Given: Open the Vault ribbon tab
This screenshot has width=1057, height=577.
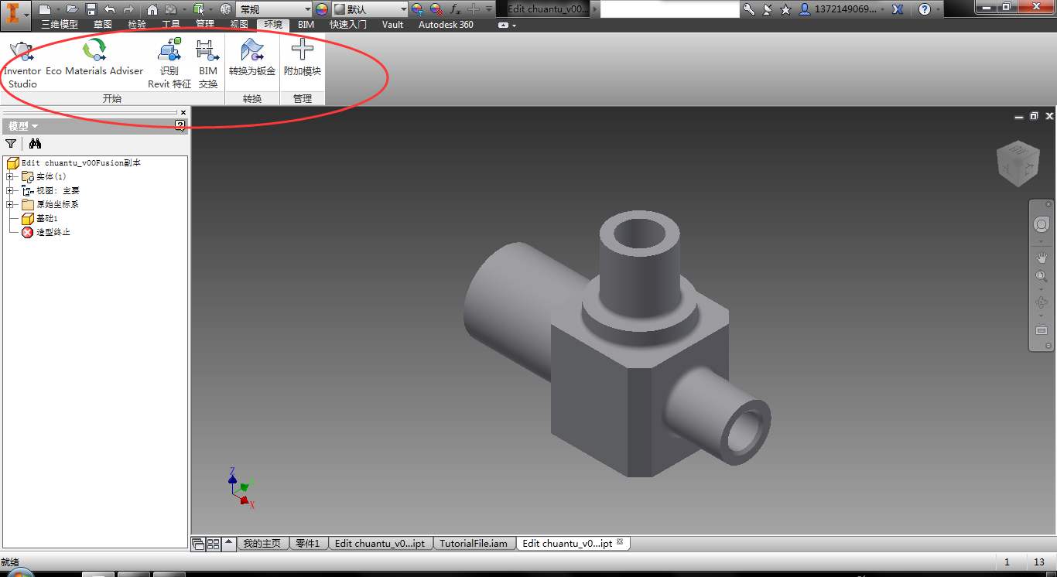Looking at the screenshot, I should tap(392, 25).
